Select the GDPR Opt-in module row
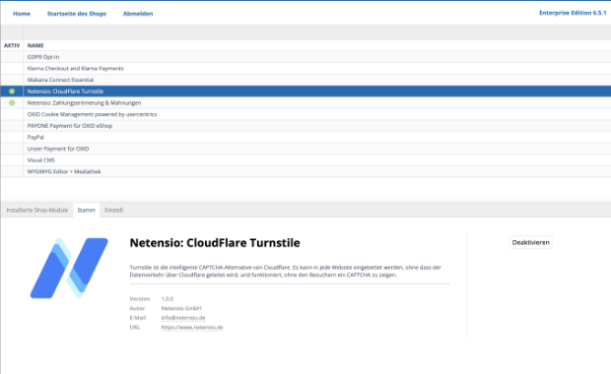Viewport: 611px width, 374px height. [x=305, y=57]
